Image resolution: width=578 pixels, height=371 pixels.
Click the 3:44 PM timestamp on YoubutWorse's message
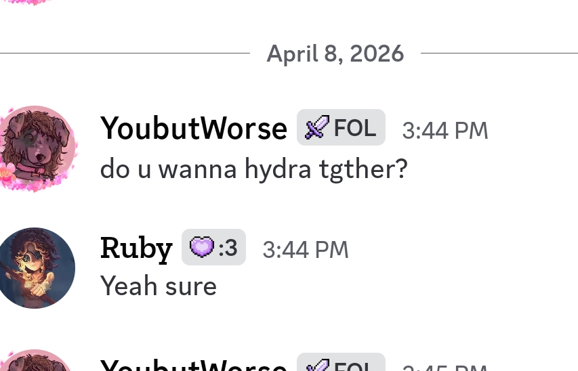pos(445,130)
